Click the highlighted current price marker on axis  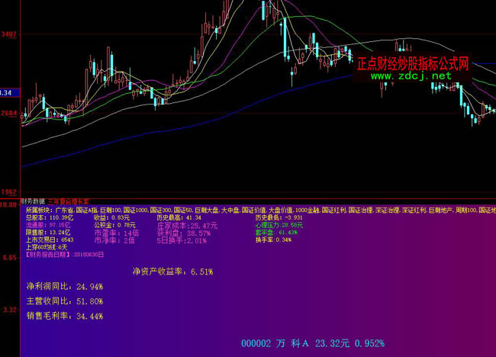(x=6, y=92)
